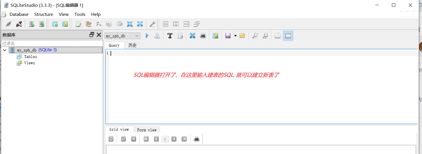This screenshot has width=422, height=154.
Task: Click the import arrows-inward icon
Action: (130, 24)
